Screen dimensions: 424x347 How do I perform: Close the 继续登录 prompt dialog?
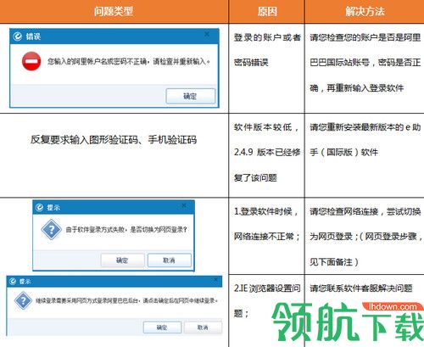(215, 280)
